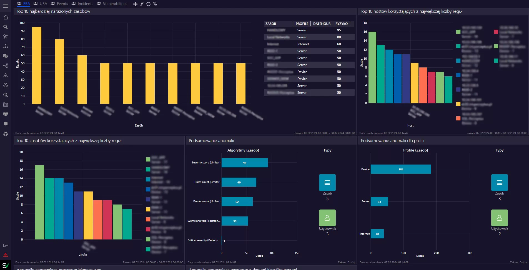The image size is (529, 270).
Task: Click the magnifier search icon in sidebar
Action: [x=6, y=27]
